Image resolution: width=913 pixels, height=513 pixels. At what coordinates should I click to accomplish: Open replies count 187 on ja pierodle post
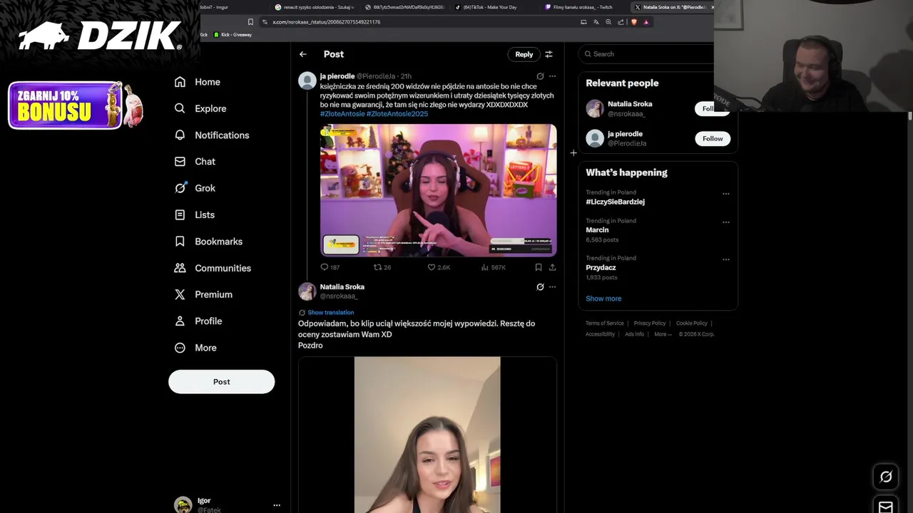pos(330,267)
